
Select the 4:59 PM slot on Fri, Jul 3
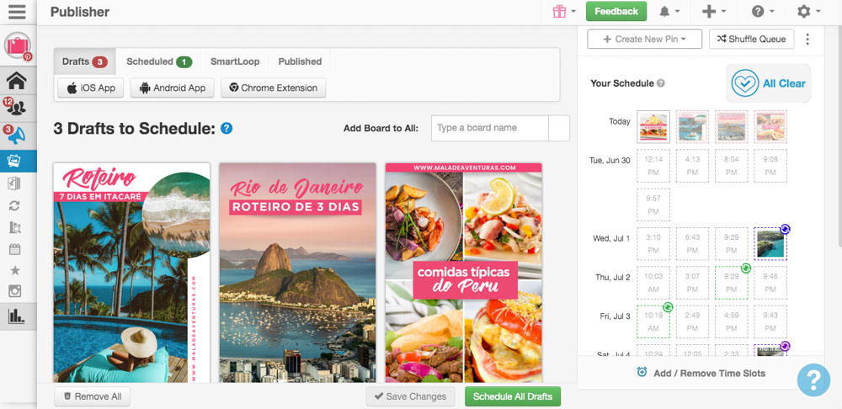click(x=732, y=321)
